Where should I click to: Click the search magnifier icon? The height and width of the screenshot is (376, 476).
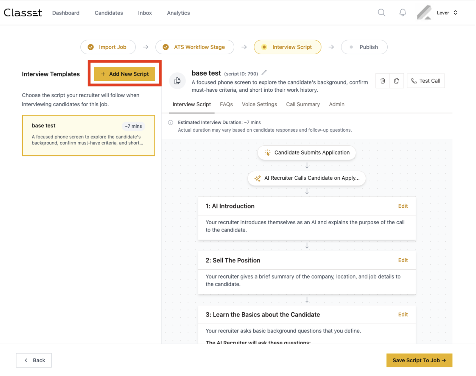382,12
